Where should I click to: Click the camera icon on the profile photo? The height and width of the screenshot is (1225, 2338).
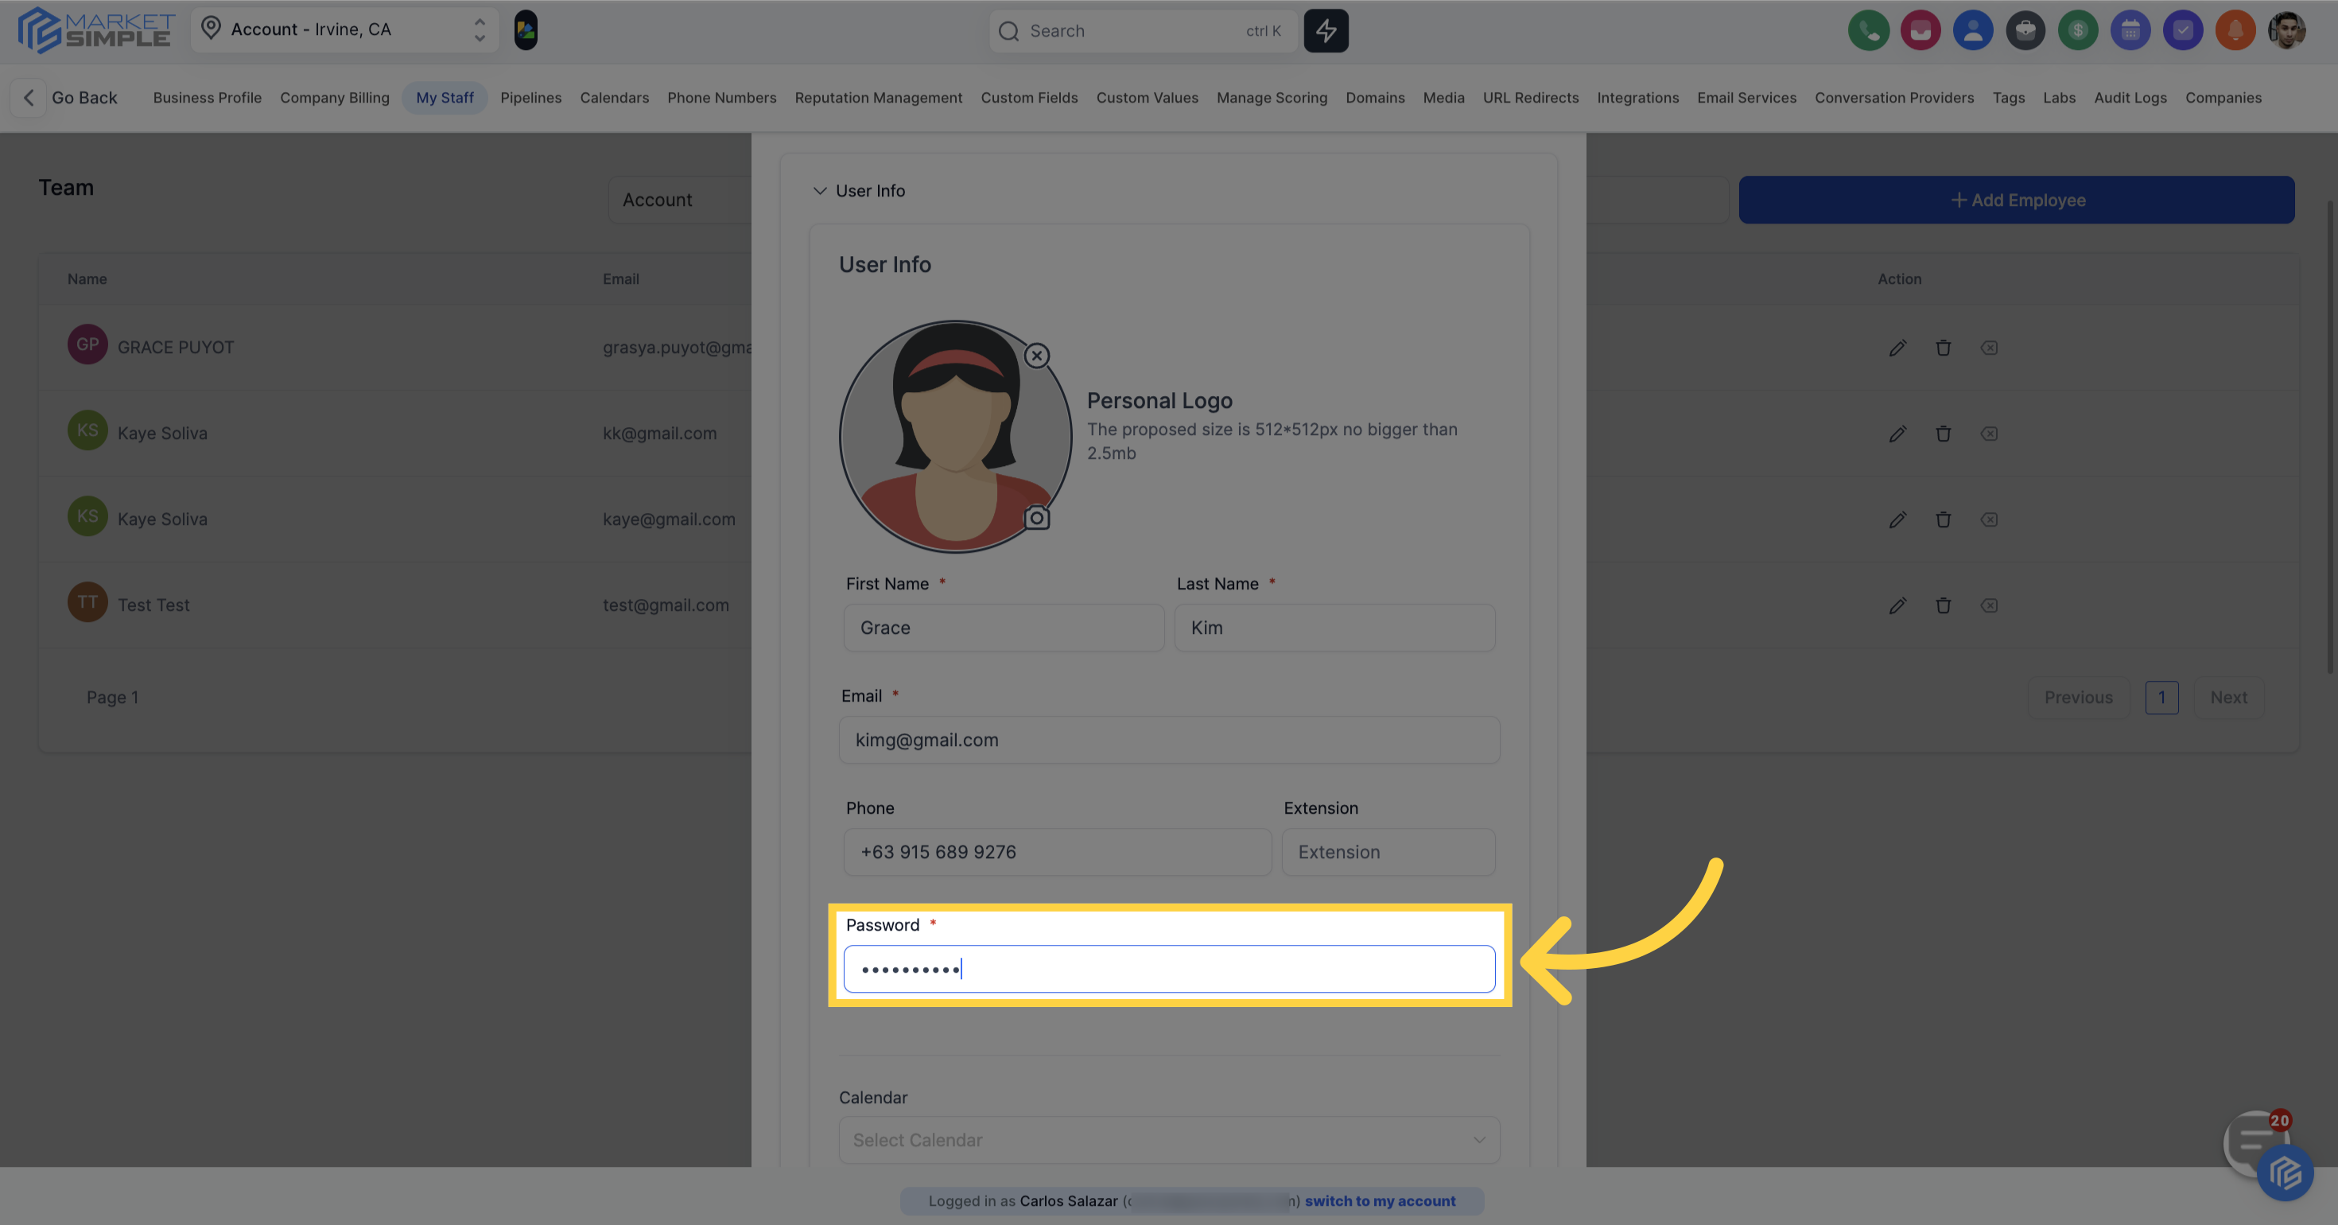click(1036, 519)
